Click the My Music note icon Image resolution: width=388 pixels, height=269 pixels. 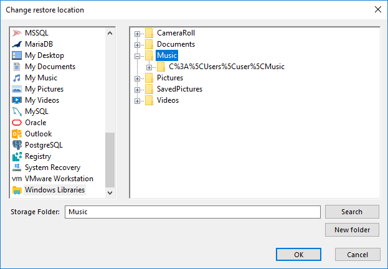(x=17, y=78)
